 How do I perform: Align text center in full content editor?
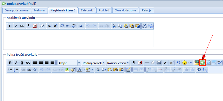point(41,63)
